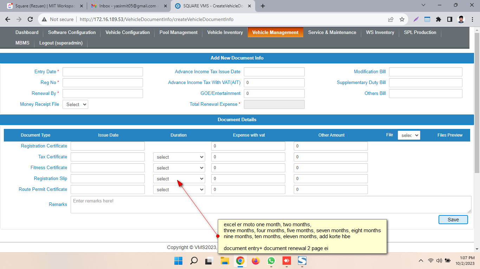Screen dimensions: 480x269
Task: Reload the current page
Action: (x=30, y=20)
